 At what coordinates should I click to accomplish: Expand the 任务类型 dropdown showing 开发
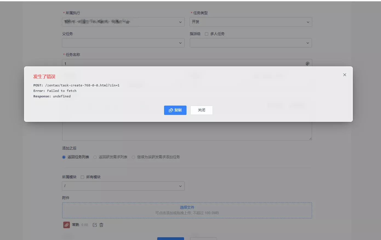(251, 22)
